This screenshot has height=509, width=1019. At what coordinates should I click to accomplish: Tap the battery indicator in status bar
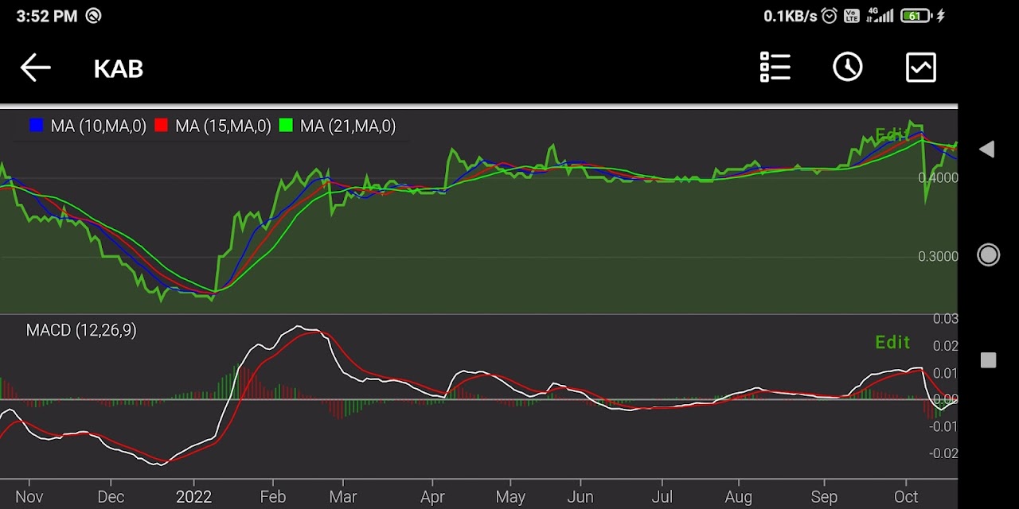coord(916,16)
